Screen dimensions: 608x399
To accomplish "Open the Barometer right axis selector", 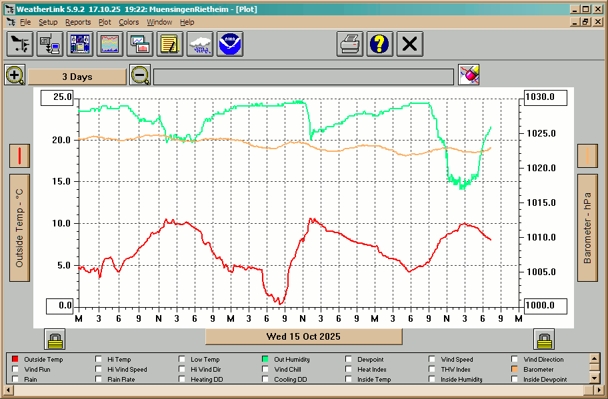I will tap(587, 228).
